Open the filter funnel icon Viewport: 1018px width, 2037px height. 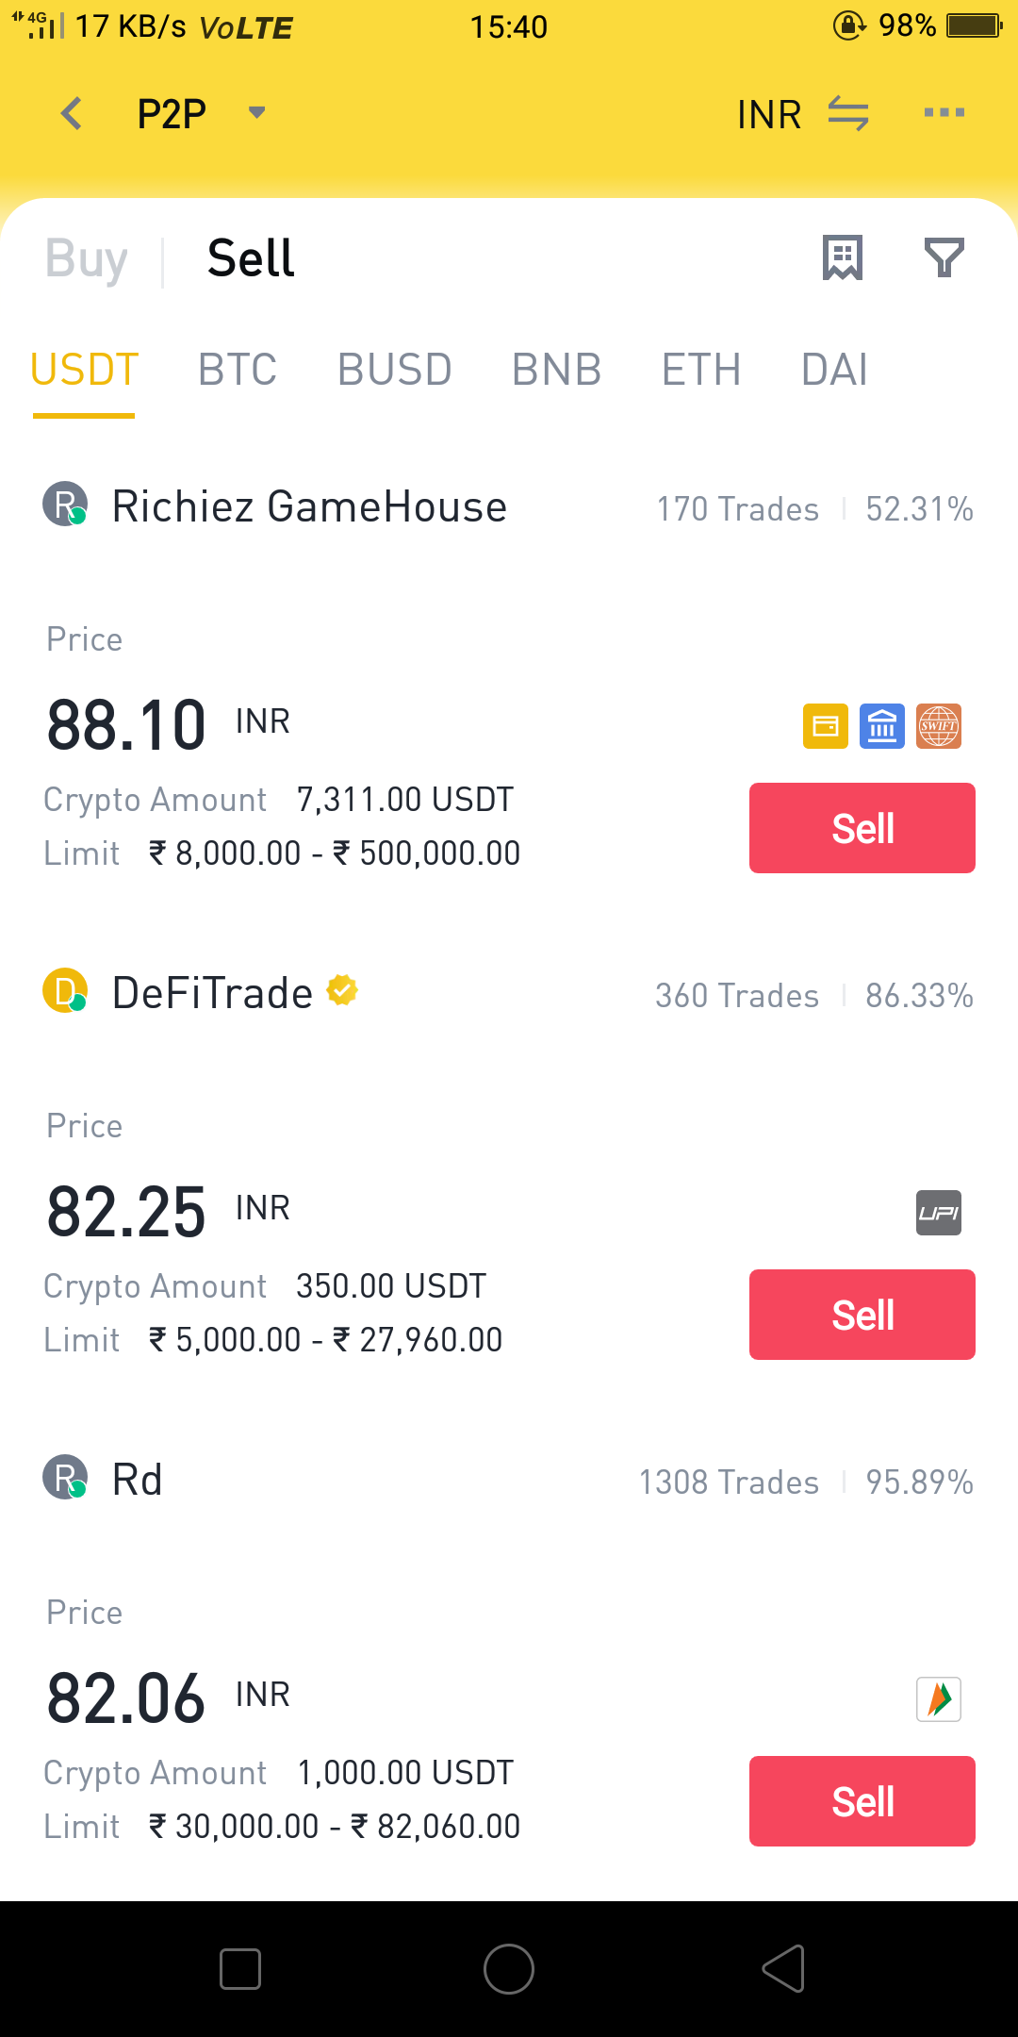click(x=944, y=257)
